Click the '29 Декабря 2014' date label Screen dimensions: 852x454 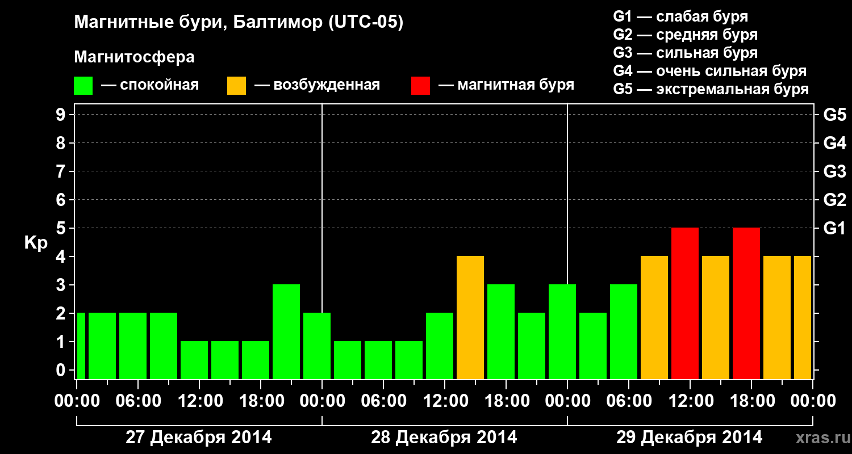690,438
